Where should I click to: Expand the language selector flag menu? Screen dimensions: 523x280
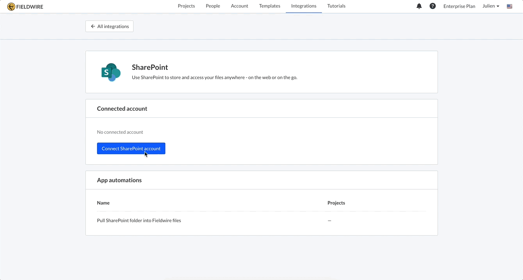click(509, 6)
